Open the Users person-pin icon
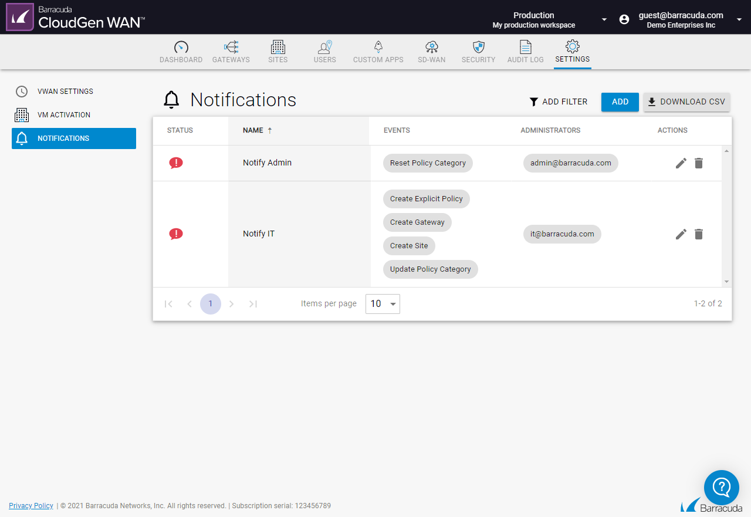Screen dimensions: 751x517 [x=325, y=47]
